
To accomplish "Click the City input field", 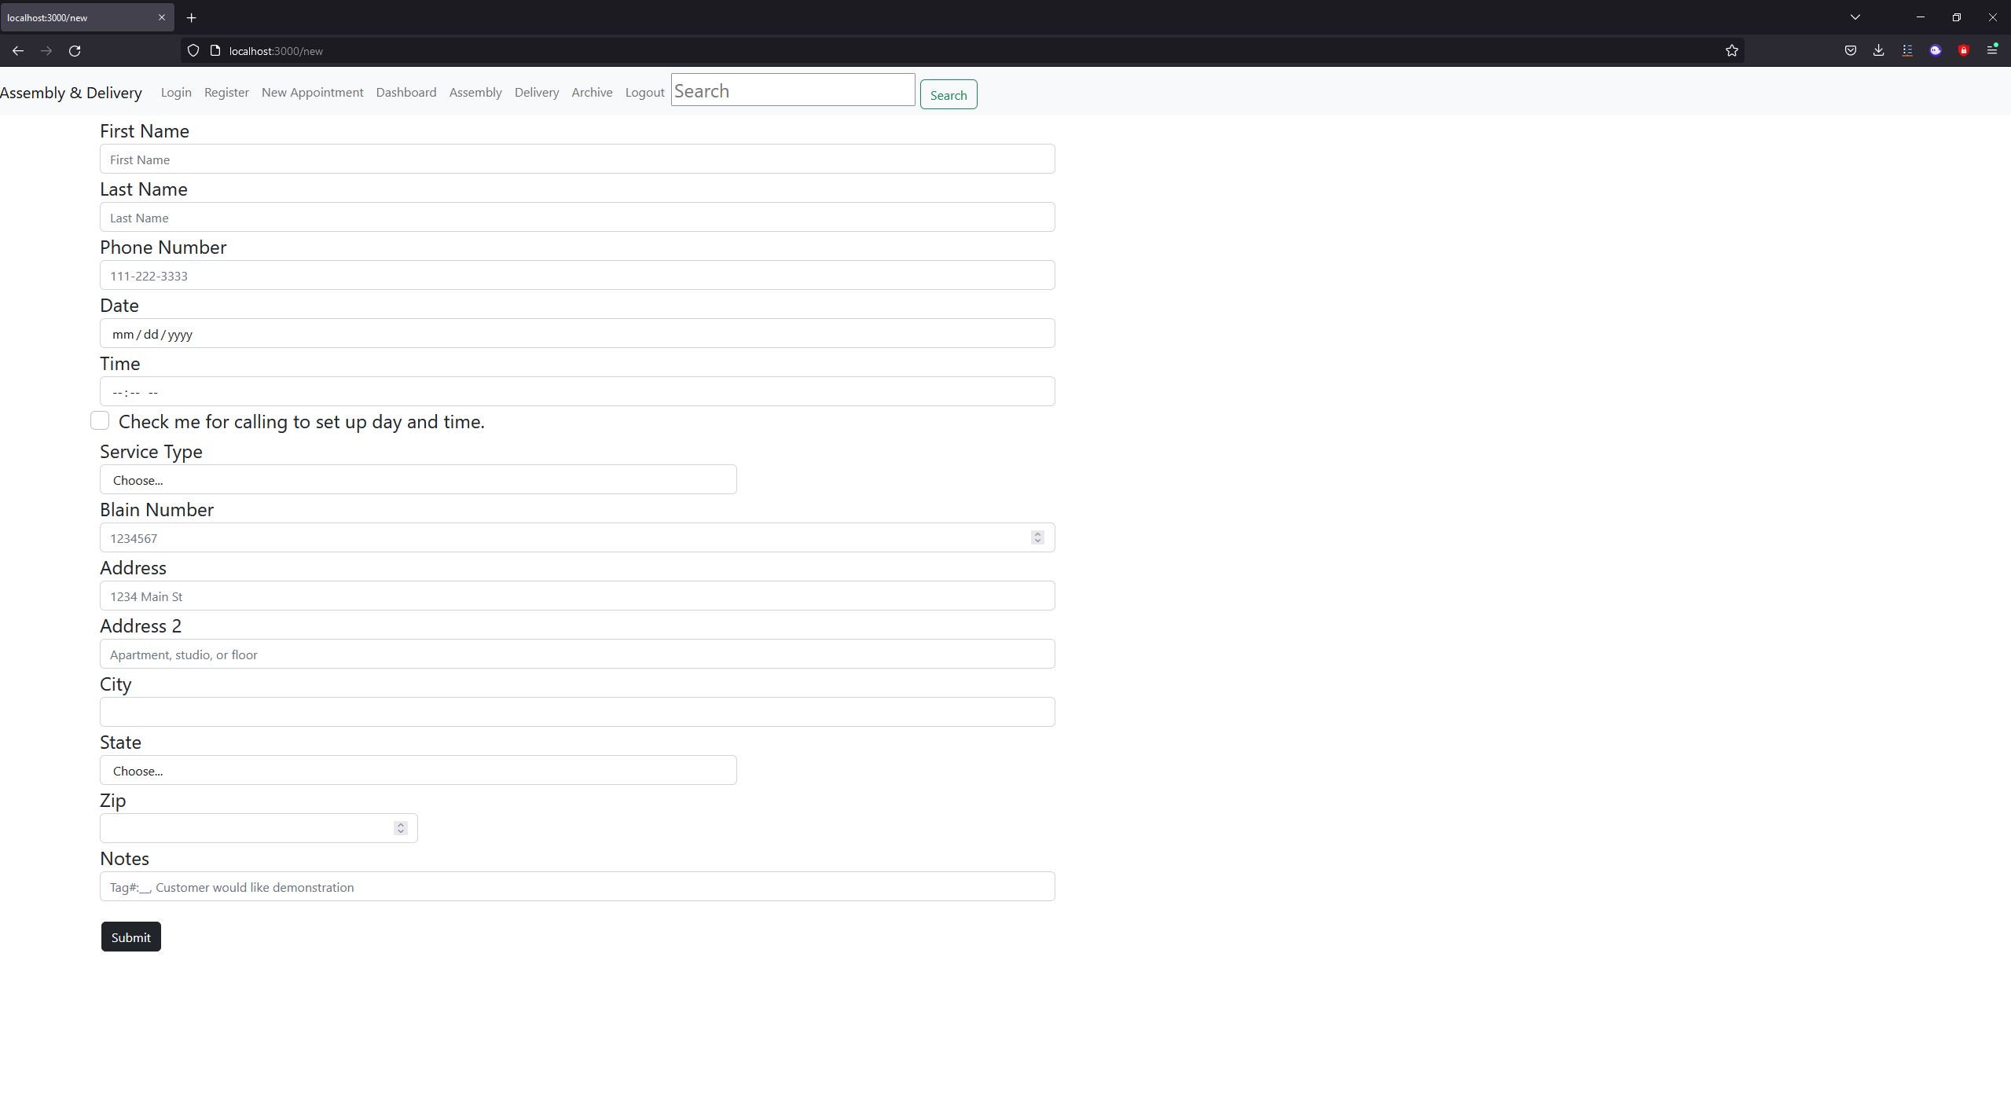I will click(x=577, y=712).
